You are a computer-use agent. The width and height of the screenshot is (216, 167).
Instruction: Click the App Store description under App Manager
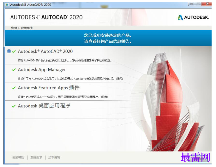click(70, 79)
